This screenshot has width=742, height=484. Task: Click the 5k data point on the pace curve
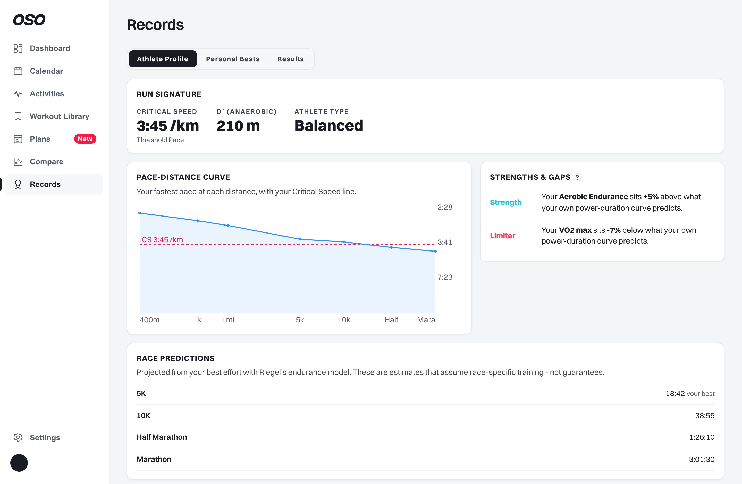click(300, 239)
